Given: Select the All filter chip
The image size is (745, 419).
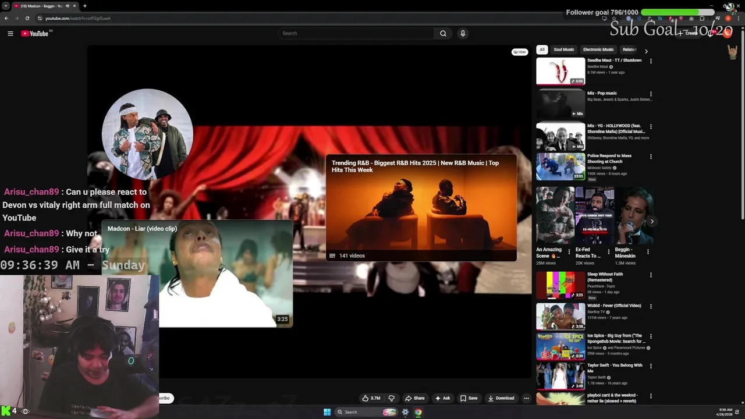Looking at the screenshot, I should 542,49.
